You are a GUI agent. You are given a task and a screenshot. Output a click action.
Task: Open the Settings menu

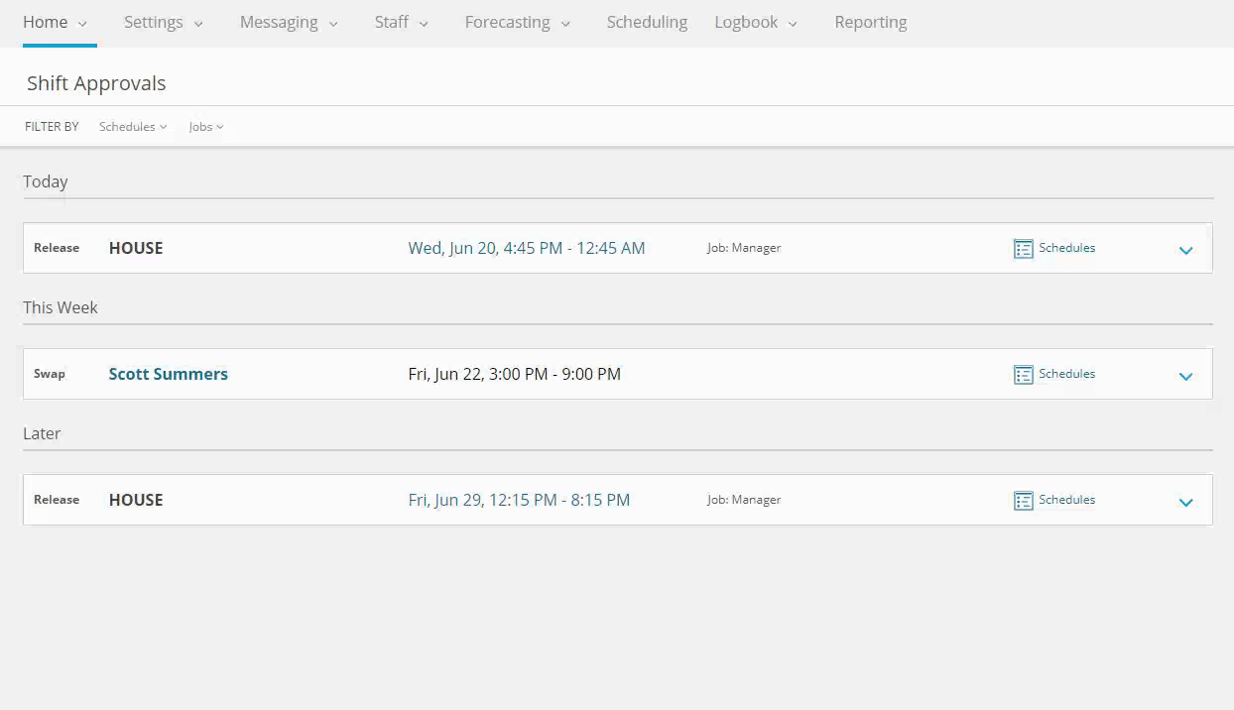point(163,22)
